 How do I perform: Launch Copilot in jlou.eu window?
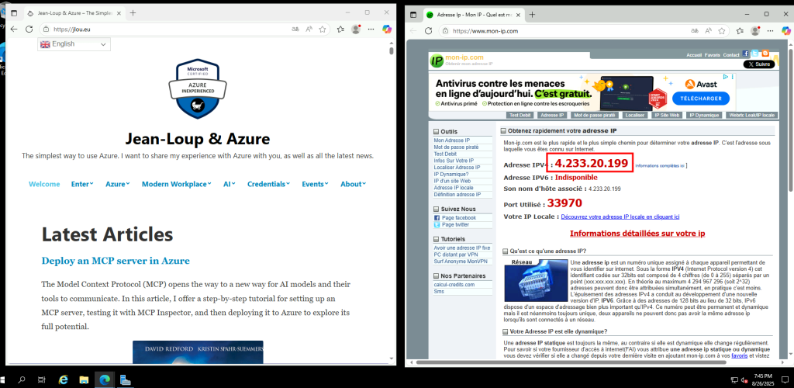pos(386,29)
